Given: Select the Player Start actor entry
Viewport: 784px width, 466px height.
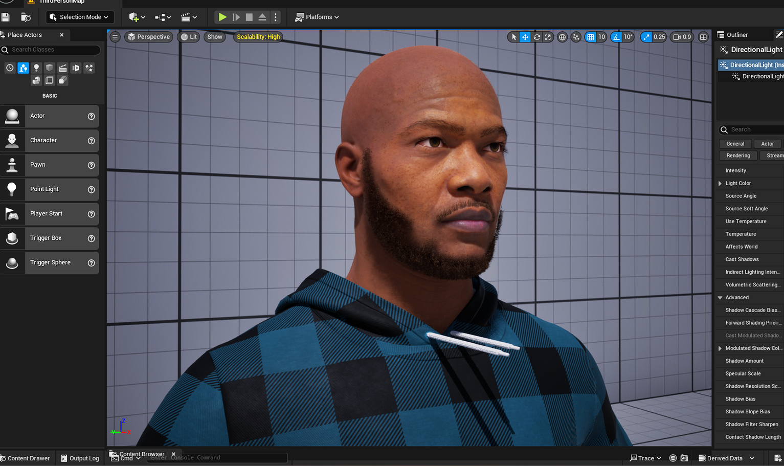Looking at the screenshot, I should tap(49, 214).
